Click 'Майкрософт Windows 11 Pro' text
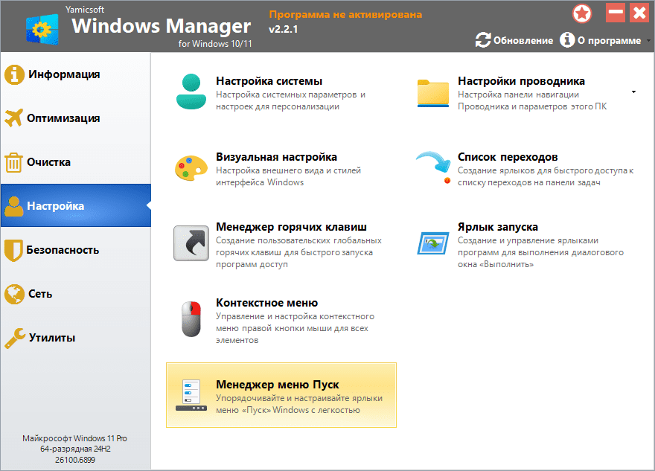This screenshot has height=471, width=655. [74, 438]
